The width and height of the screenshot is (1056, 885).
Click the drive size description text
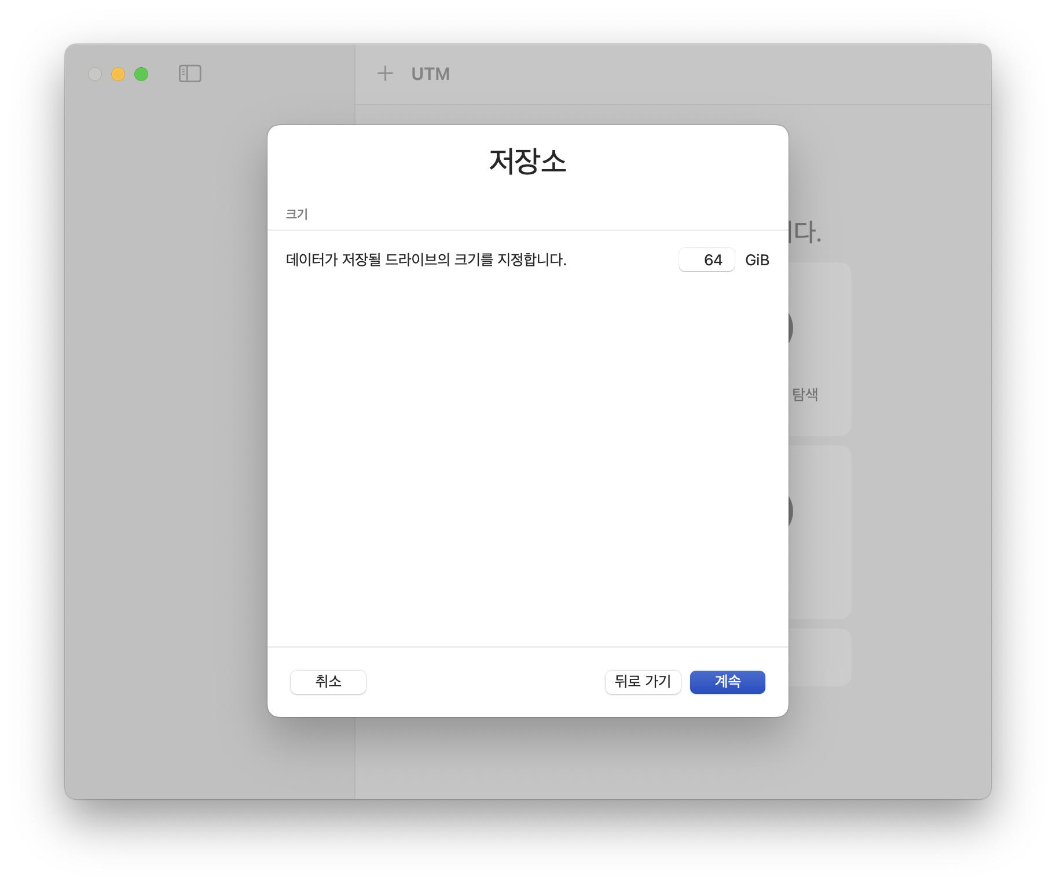click(426, 259)
